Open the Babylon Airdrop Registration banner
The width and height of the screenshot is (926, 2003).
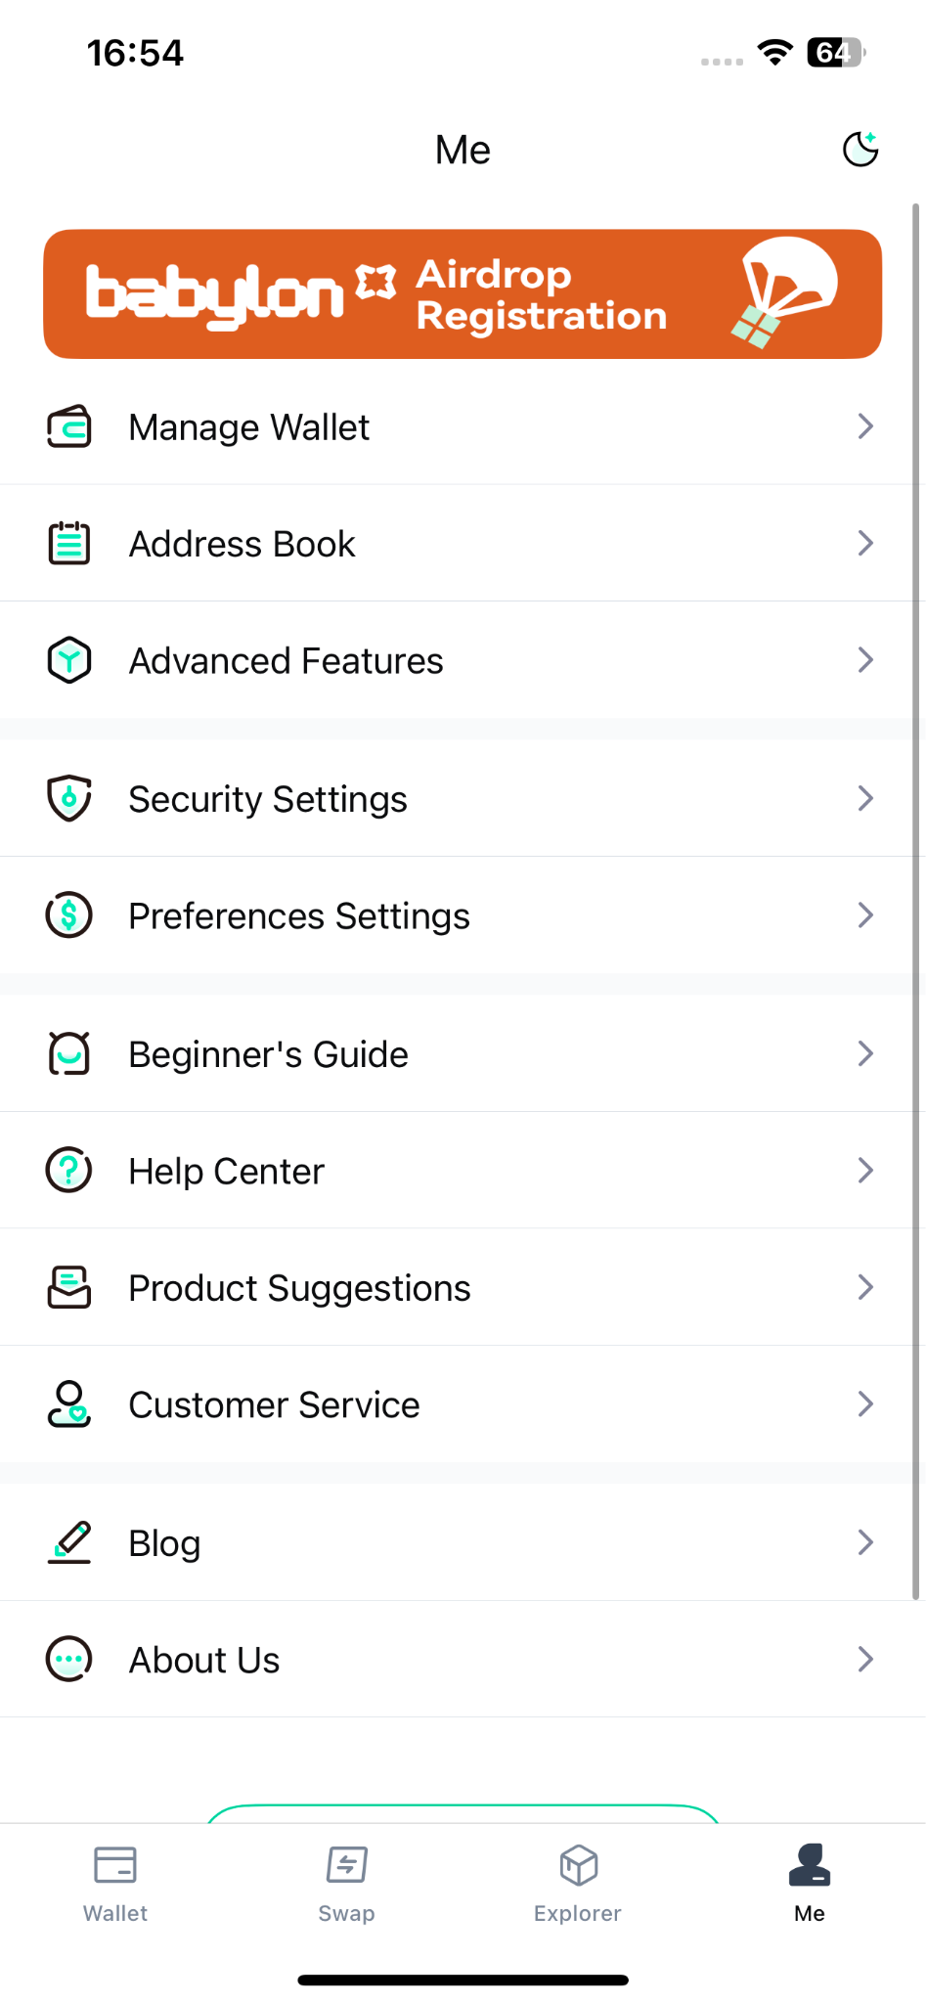tap(463, 294)
